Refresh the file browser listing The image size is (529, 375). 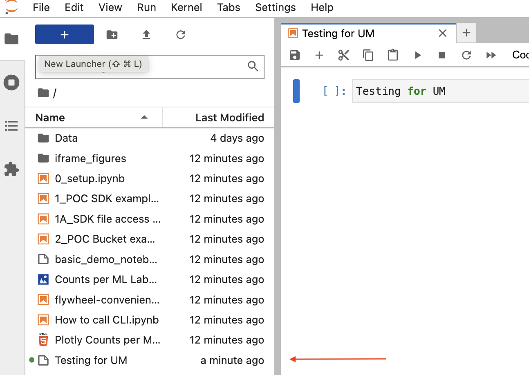[181, 35]
